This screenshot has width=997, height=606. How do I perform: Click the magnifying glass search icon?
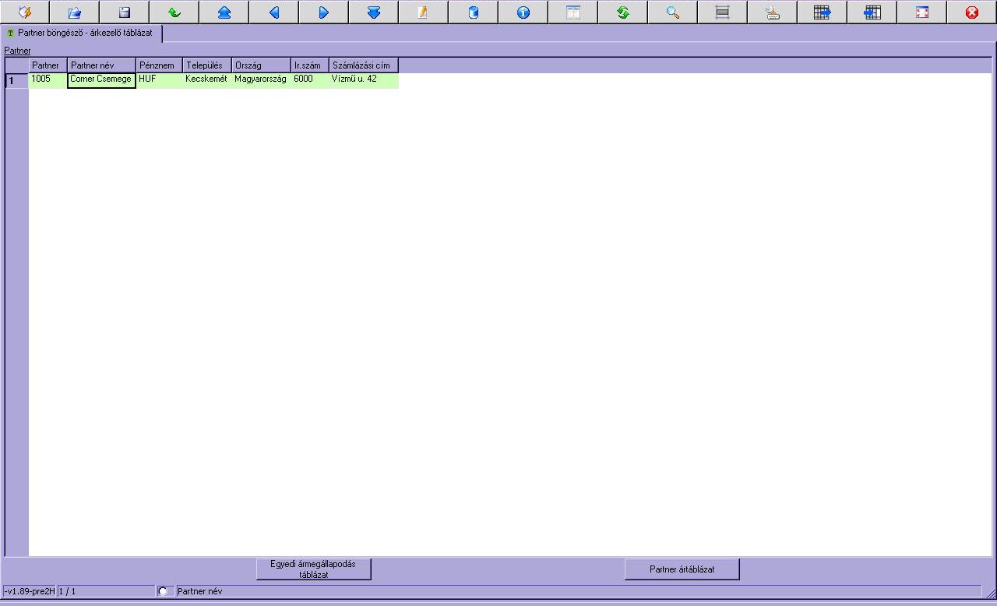(x=673, y=12)
